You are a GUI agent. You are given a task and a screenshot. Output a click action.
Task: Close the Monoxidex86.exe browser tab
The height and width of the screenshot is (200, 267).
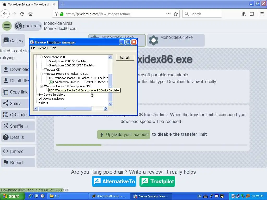pos(54,4)
